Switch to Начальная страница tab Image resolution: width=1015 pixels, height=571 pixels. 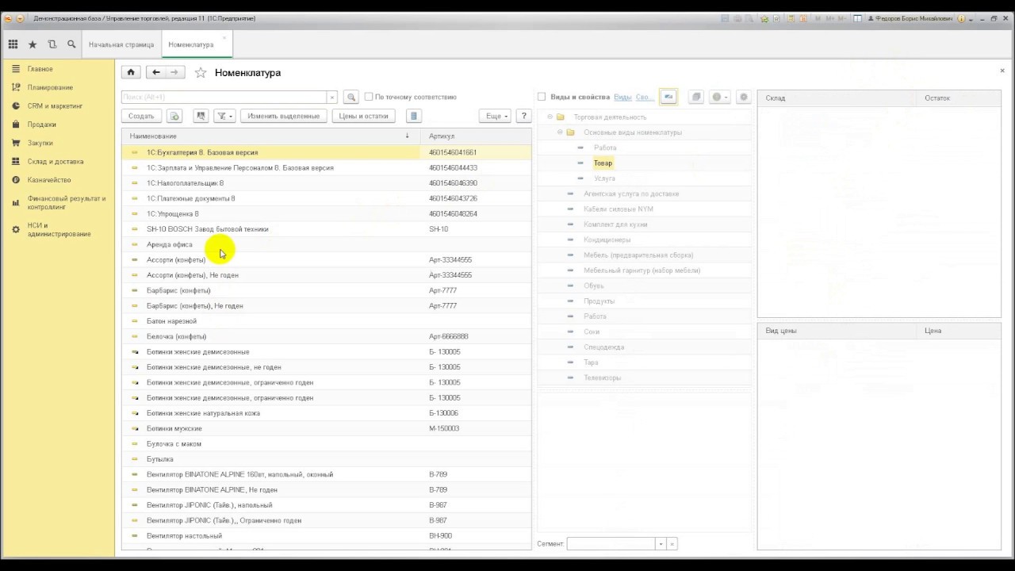121,44
